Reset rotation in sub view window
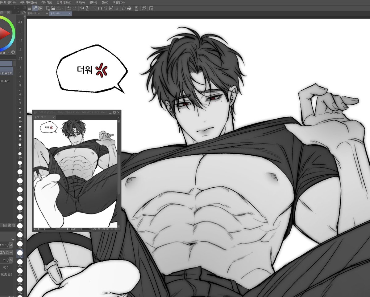The image size is (370, 297). coord(104,229)
